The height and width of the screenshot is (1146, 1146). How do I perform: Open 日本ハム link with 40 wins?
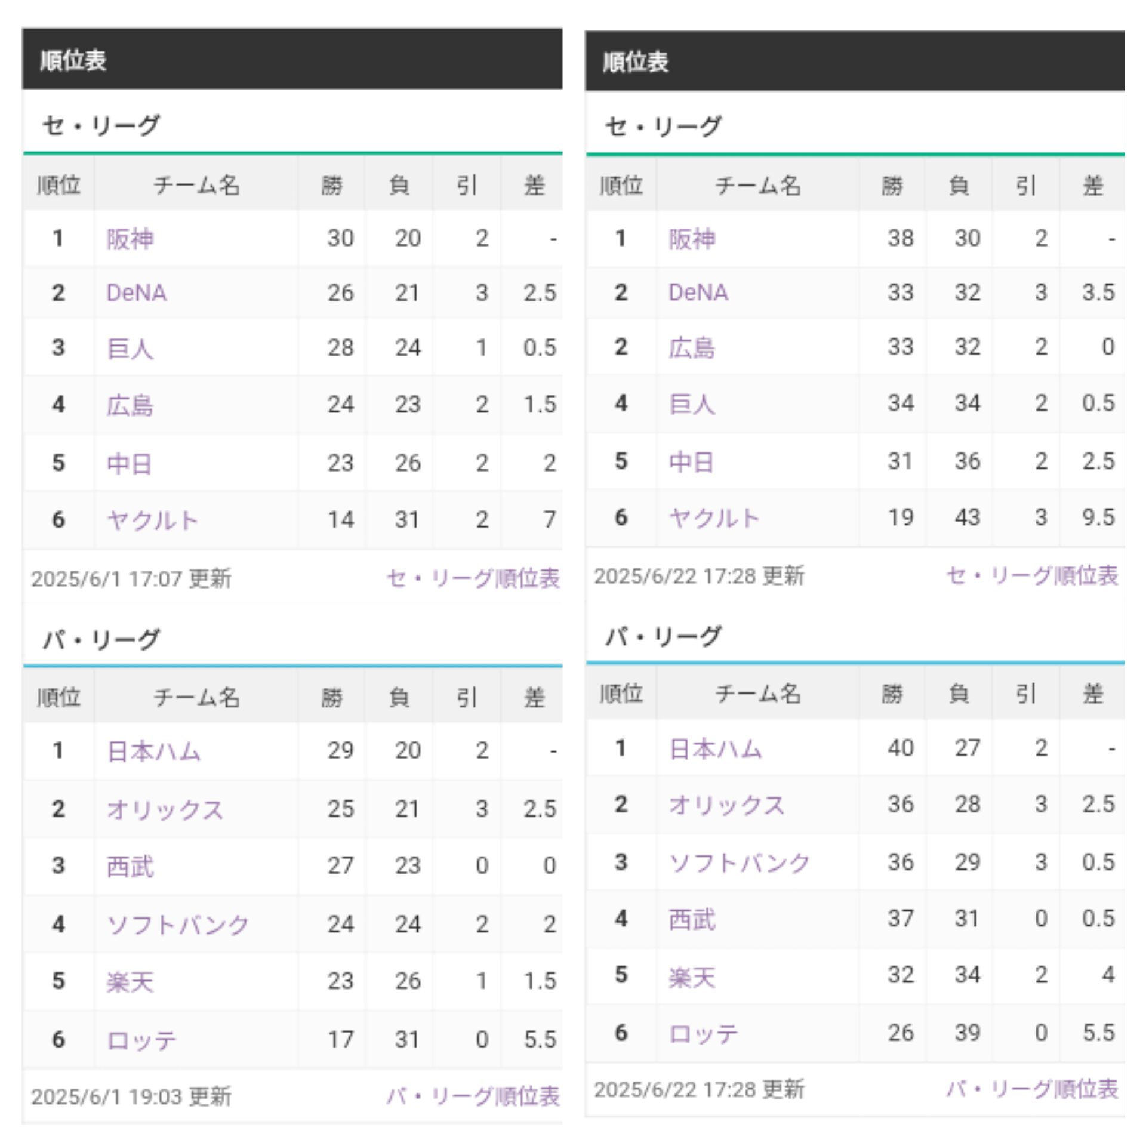pyautogui.click(x=716, y=748)
